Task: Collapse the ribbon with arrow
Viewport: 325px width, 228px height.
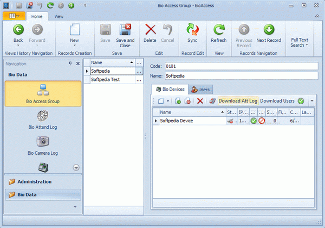Action: tap(317, 16)
